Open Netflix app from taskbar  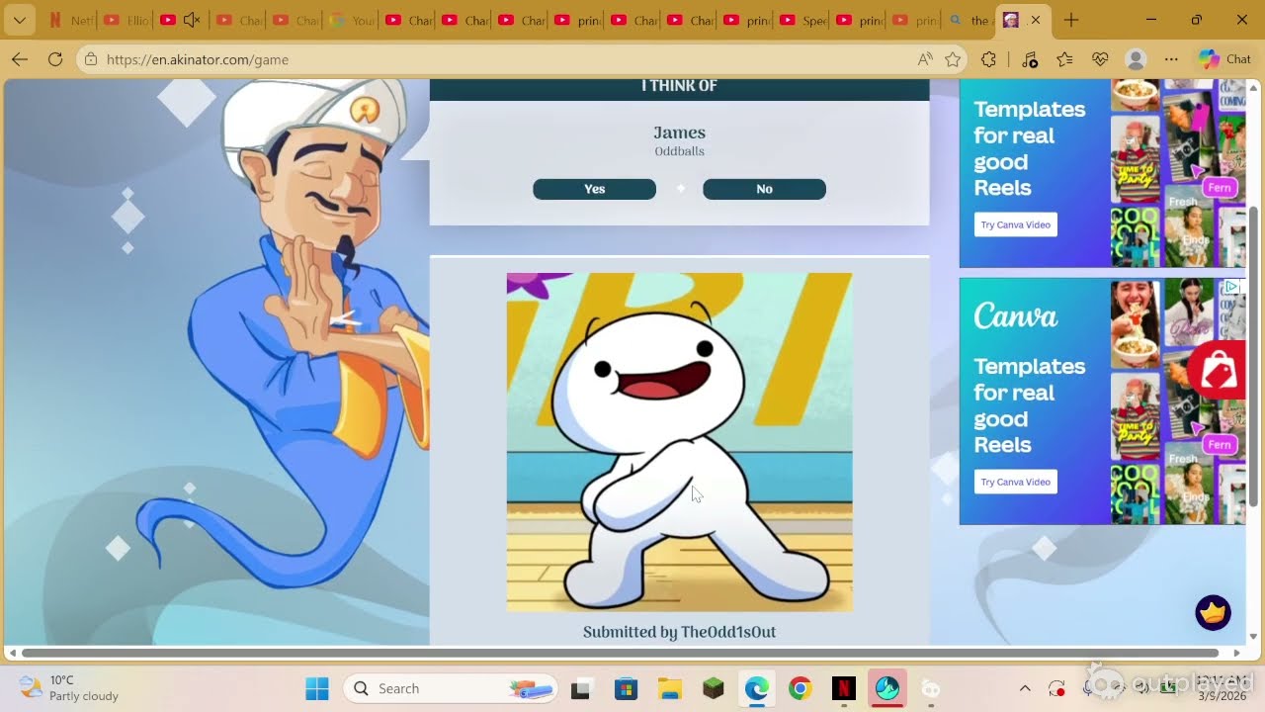click(843, 688)
